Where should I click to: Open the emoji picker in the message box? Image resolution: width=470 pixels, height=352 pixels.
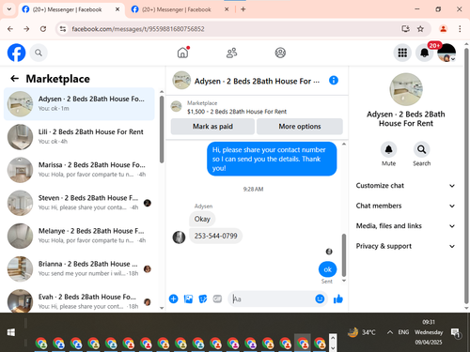point(320,298)
